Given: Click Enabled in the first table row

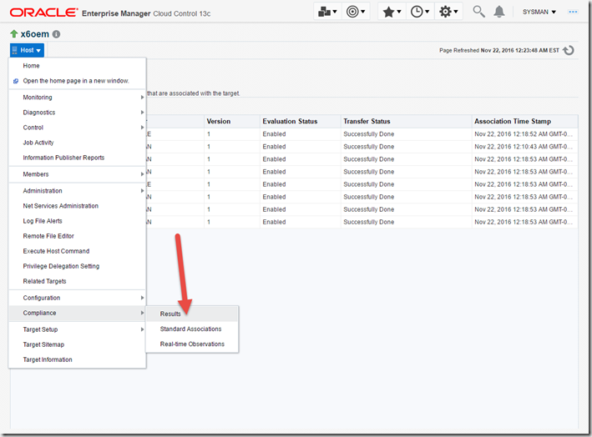Looking at the screenshot, I should [274, 134].
